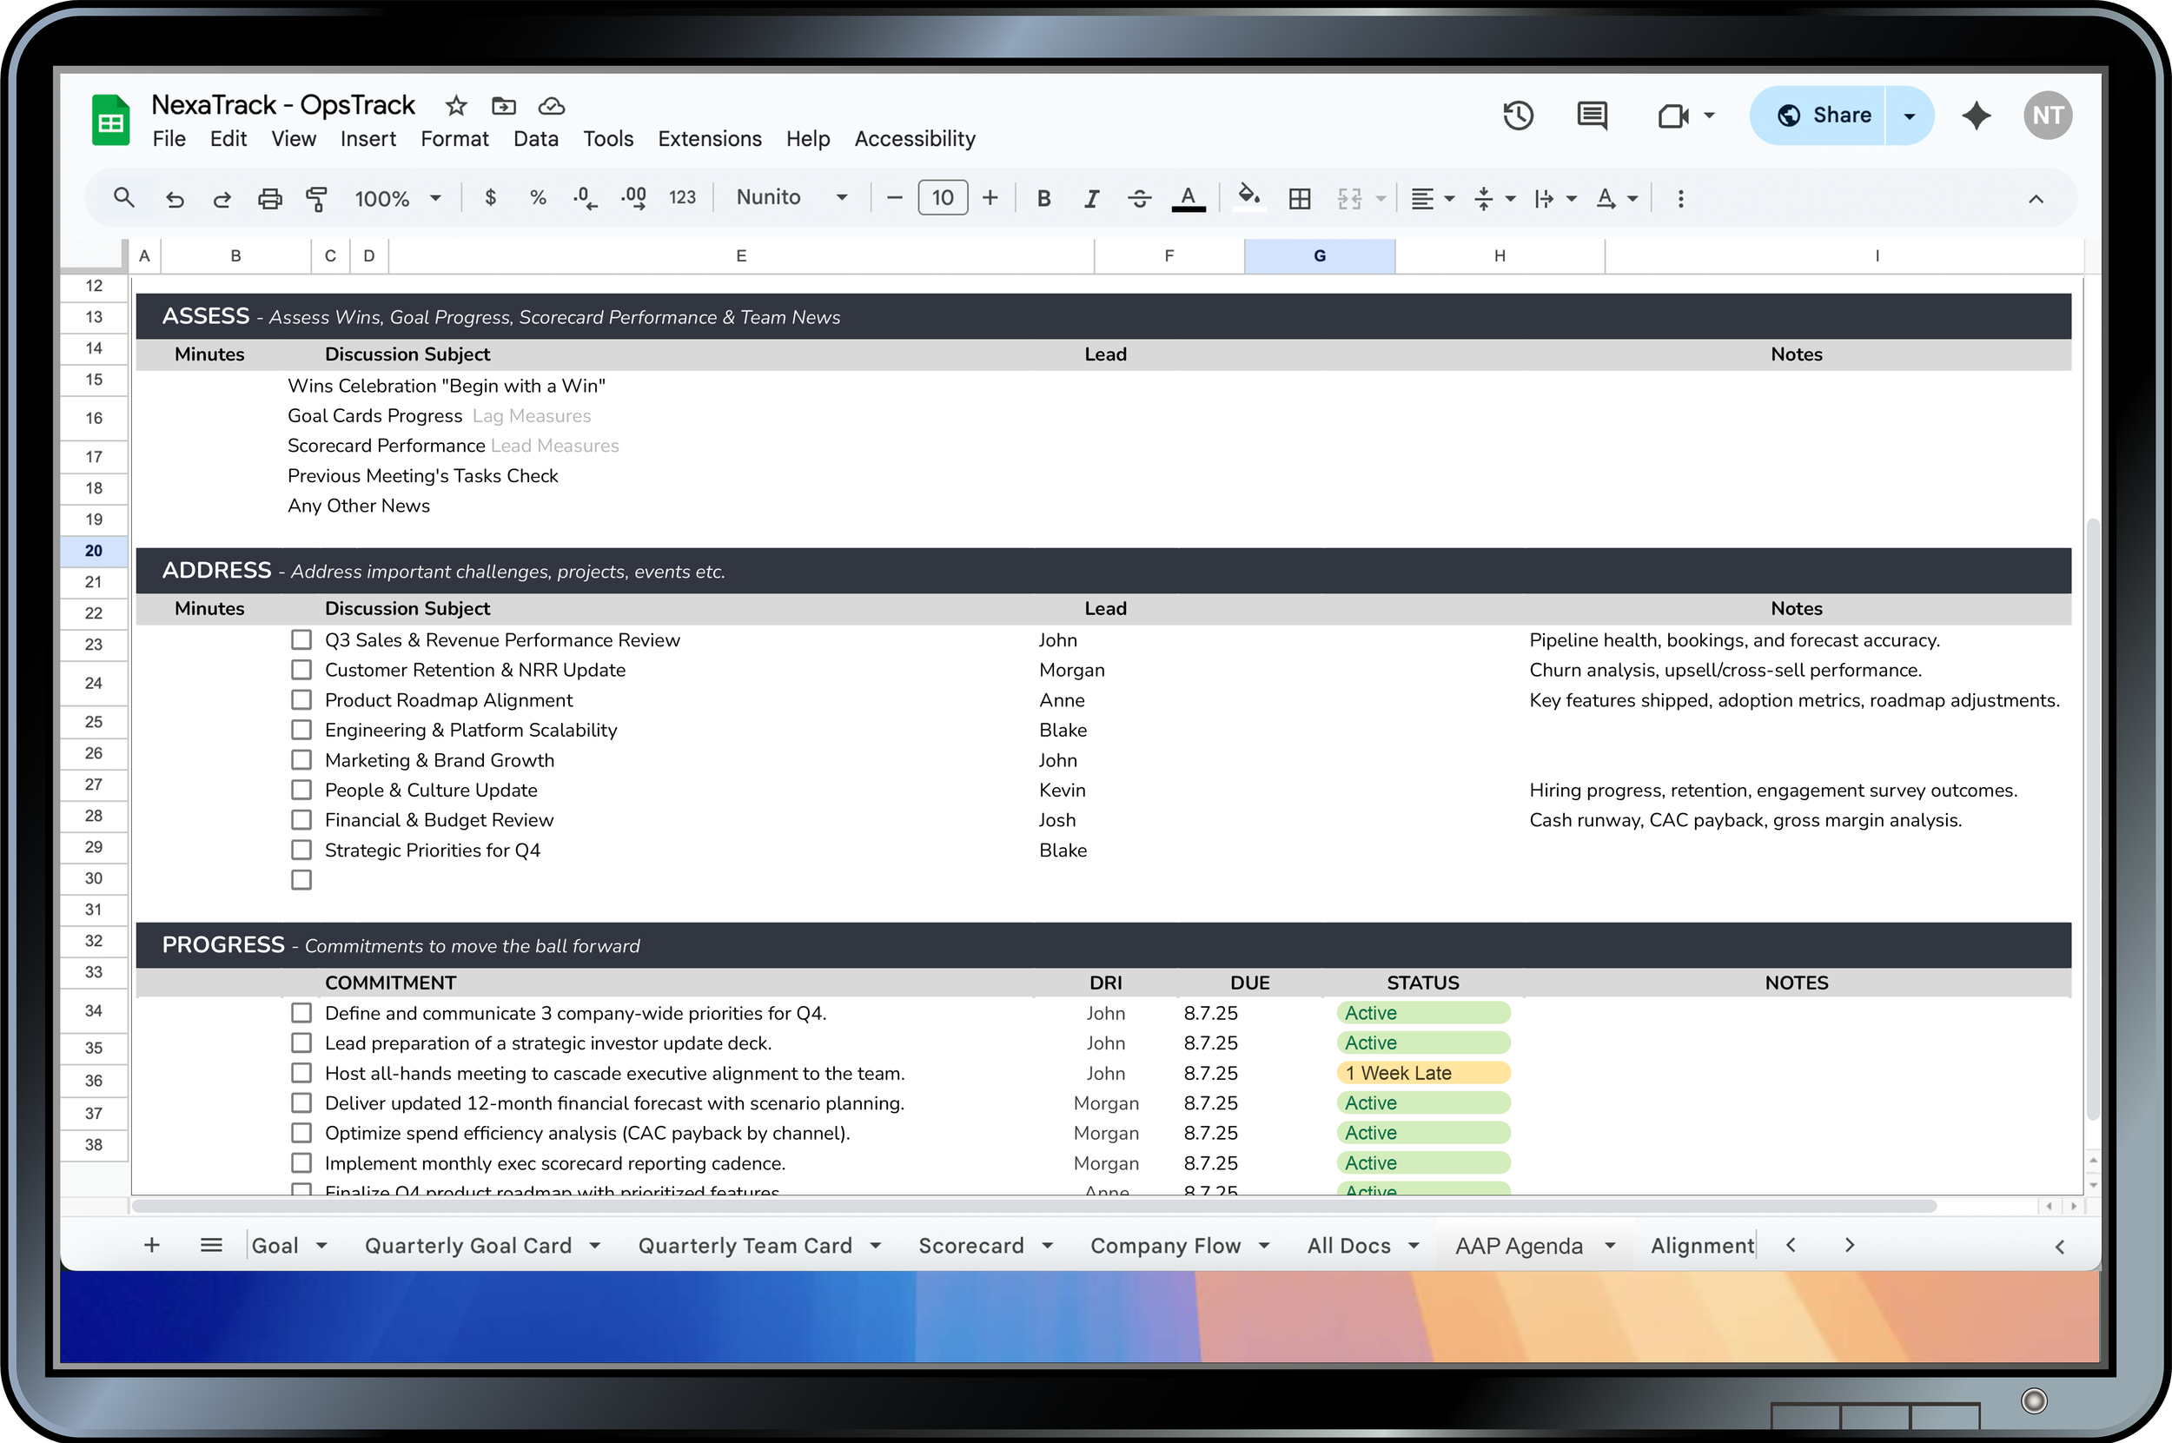Star the NexaTrack document
The height and width of the screenshot is (1443, 2172).
point(455,106)
